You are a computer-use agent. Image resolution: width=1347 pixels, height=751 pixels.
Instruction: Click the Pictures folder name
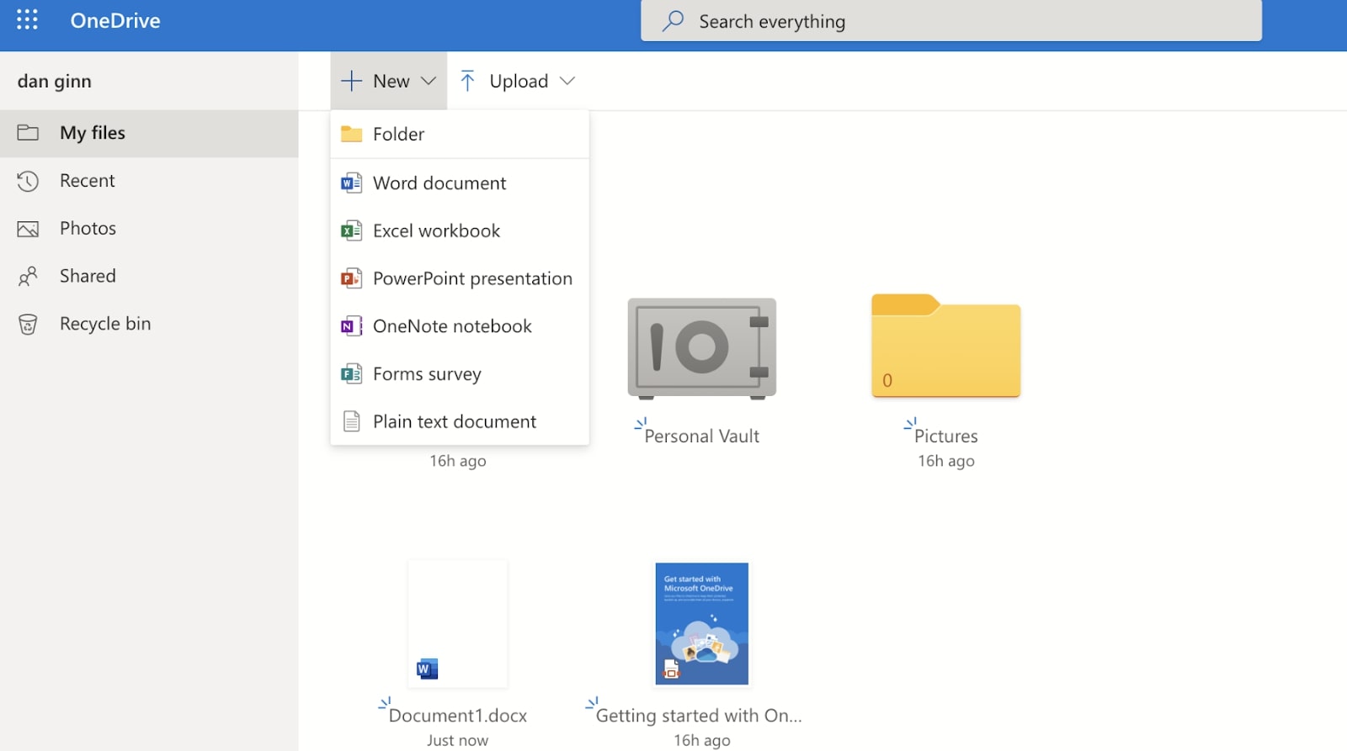coord(946,436)
